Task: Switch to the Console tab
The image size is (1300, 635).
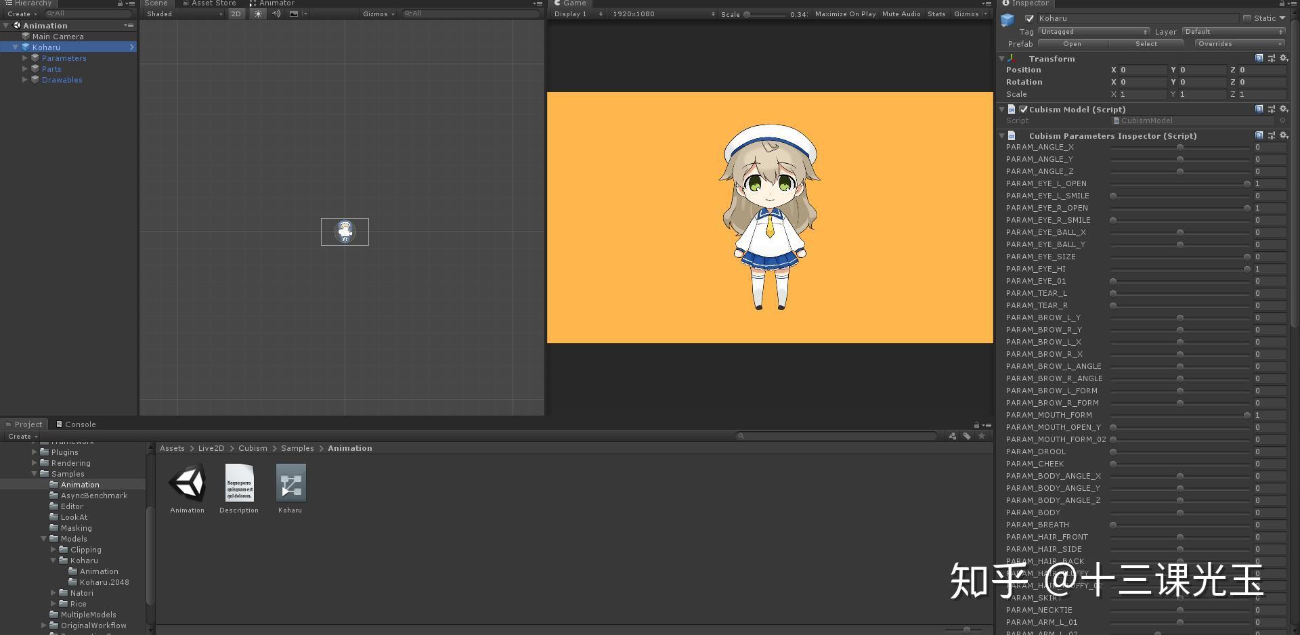Action: 76,424
